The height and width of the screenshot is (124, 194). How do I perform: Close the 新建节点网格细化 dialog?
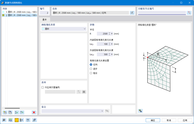189,3
